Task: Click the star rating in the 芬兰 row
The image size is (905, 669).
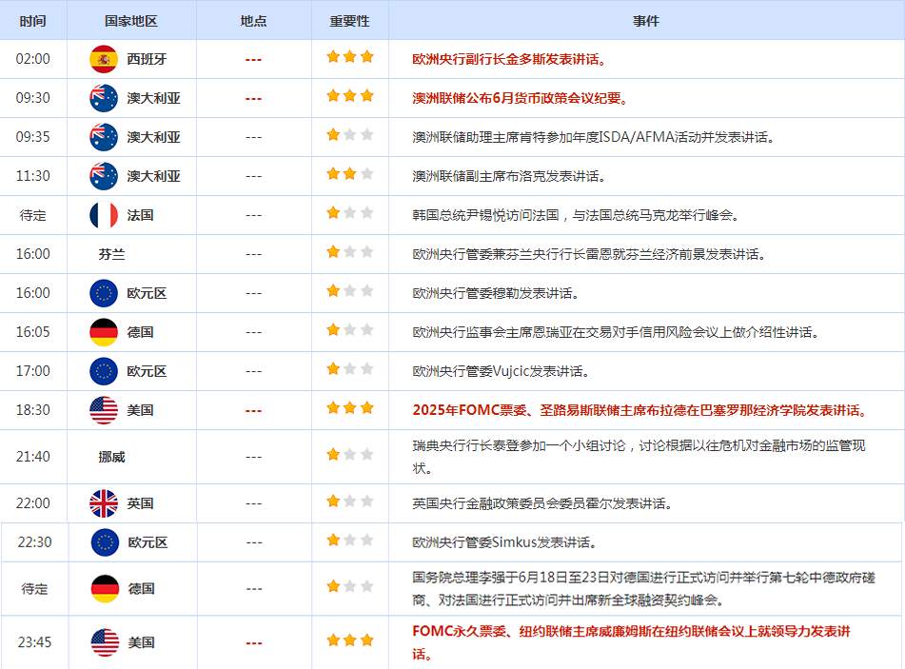Action: click(x=350, y=251)
